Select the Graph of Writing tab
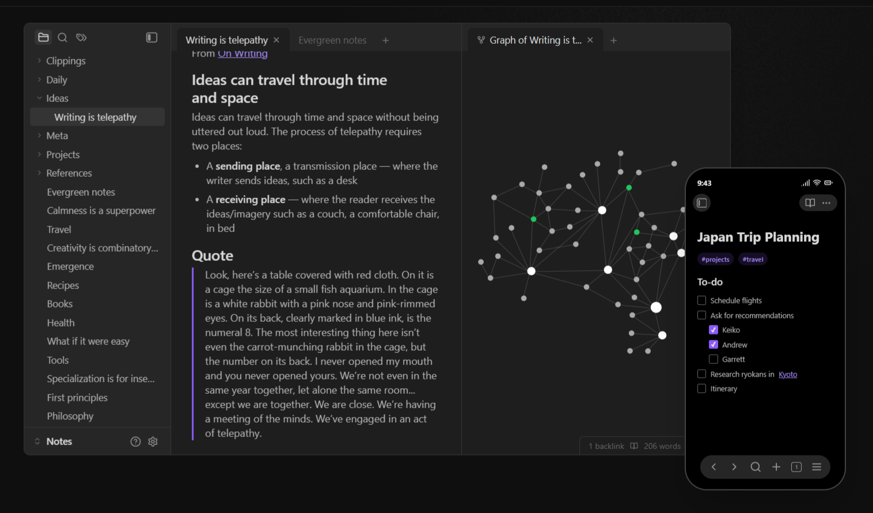 [x=535, y=40]
